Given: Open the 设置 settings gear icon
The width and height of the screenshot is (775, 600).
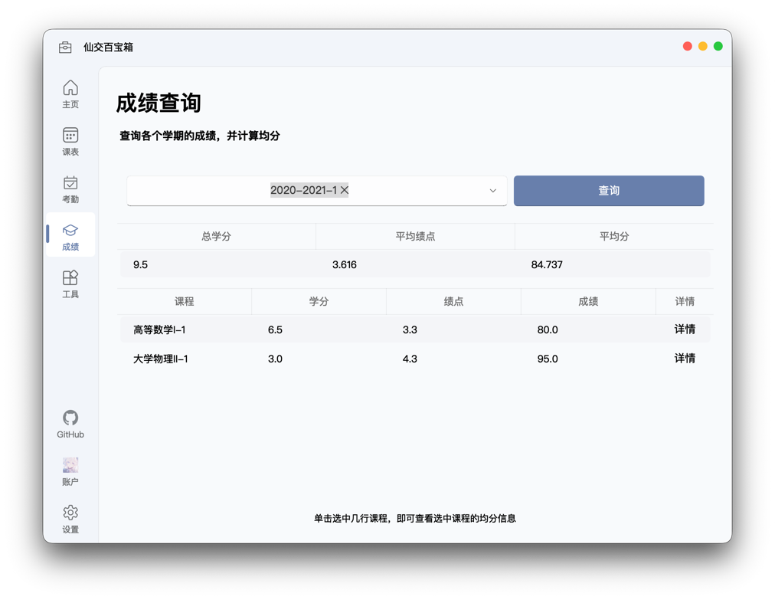Looking at the screenshot, I should pyautogui.click(x=70, y=512).
